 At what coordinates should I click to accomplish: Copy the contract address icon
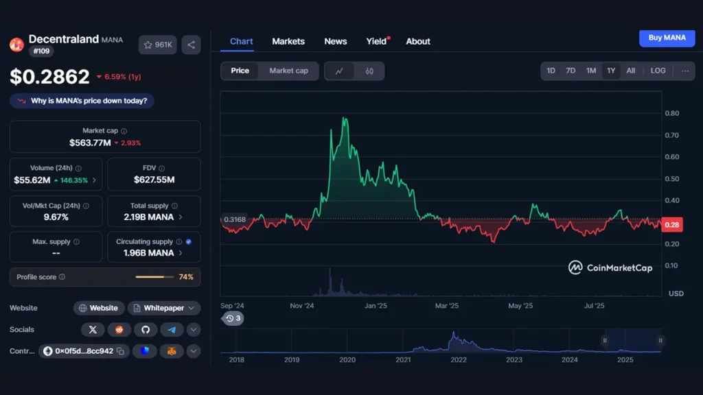[121, 351]
